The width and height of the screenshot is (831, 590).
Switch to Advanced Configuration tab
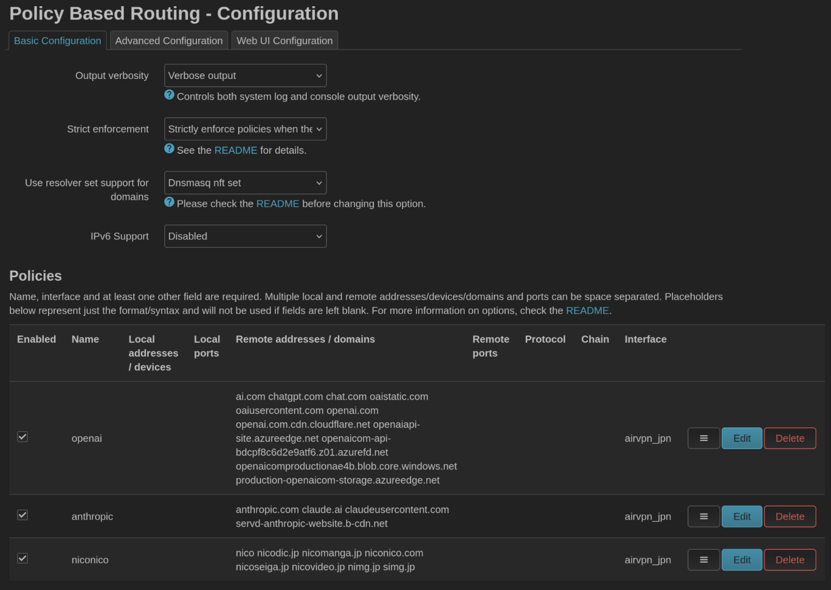pos(169,41)
